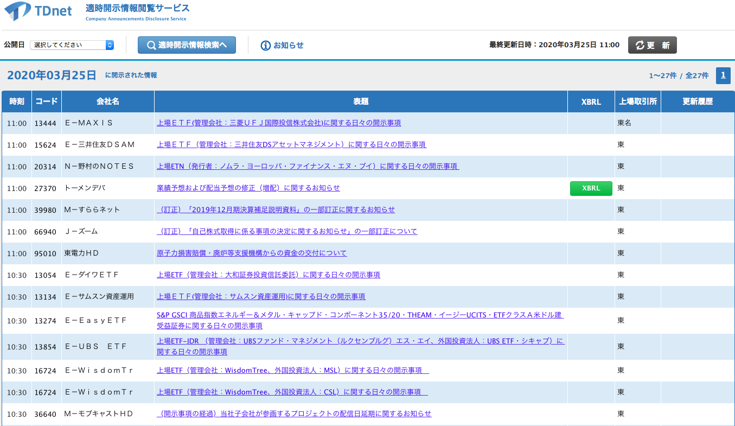The height and width of the screenshot is (426, 735).
Task: Click company name M-すららネット
Action: coord(92,210)
